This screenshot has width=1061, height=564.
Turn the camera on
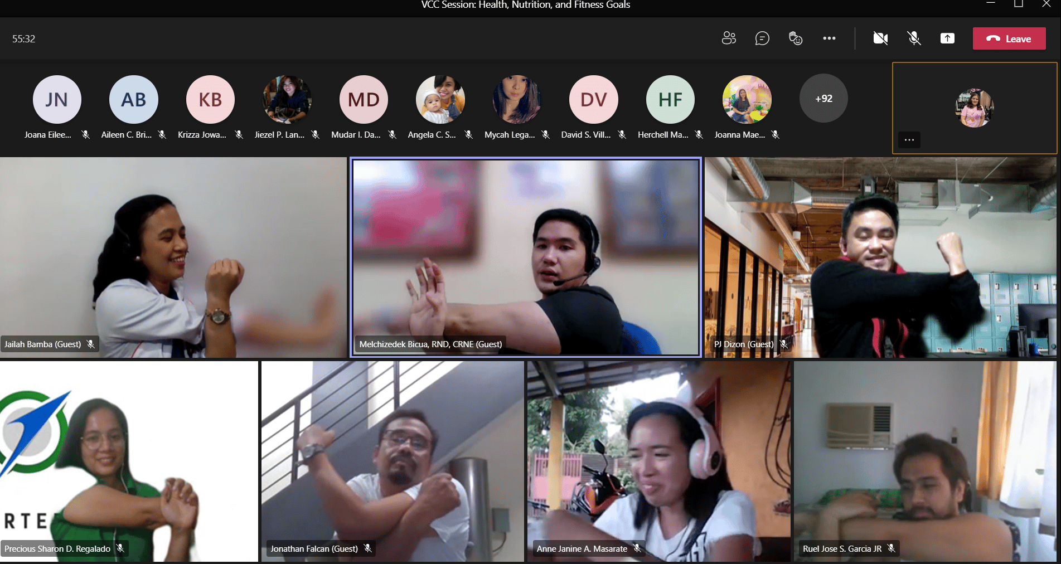tap(880, 38)
